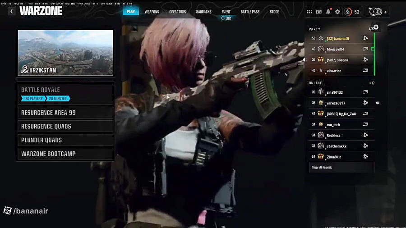Click PC platform icon on aliwarior row
The image size is (406, 228).
click(365, 70)
